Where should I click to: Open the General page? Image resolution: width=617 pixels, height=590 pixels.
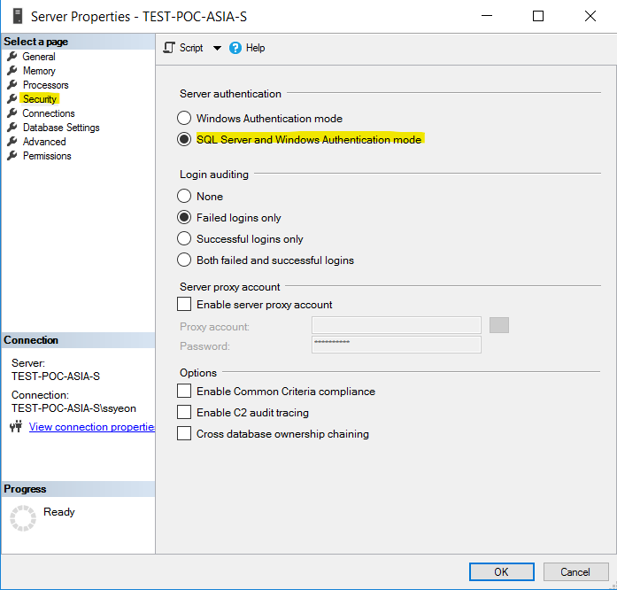click(x=39, y=57)
